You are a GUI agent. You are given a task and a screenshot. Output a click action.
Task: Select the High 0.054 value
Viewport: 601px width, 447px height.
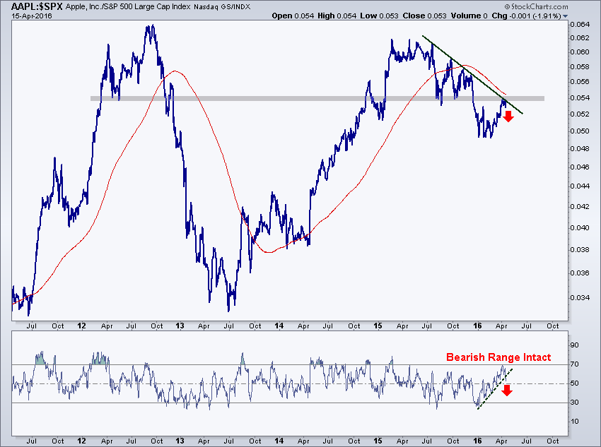[337, 16]
